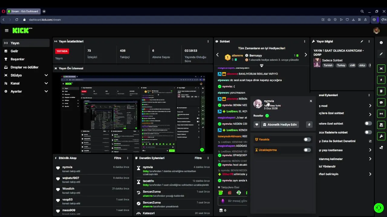Open the 'özel sohbet' chevron row in Kanal Eylemleri
387x217 pixels.
pyautogui.click(x=370, y=115)
